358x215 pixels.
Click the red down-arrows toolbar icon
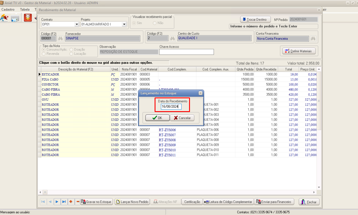tap(28, 18)
